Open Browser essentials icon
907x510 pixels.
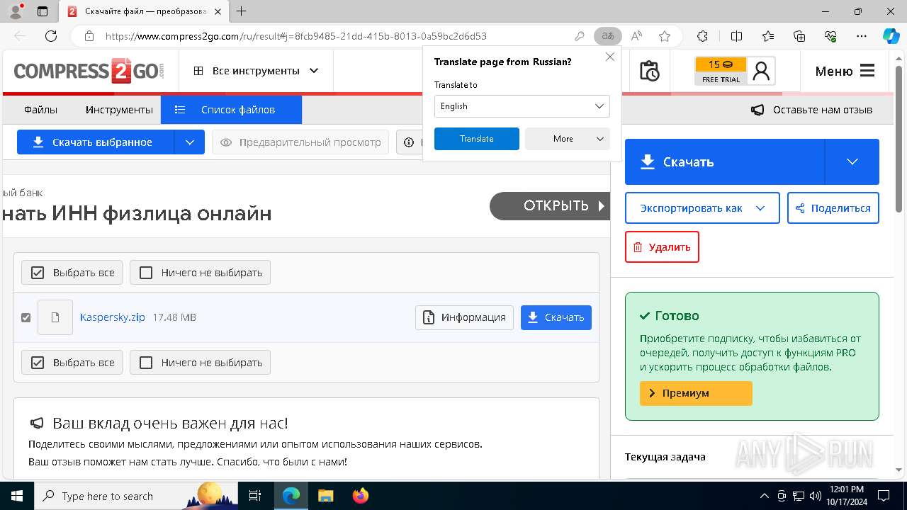pos(830,36)
